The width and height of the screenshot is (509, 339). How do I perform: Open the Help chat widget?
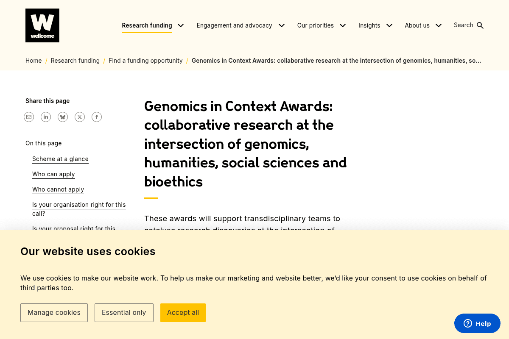[x=477, y=323]
